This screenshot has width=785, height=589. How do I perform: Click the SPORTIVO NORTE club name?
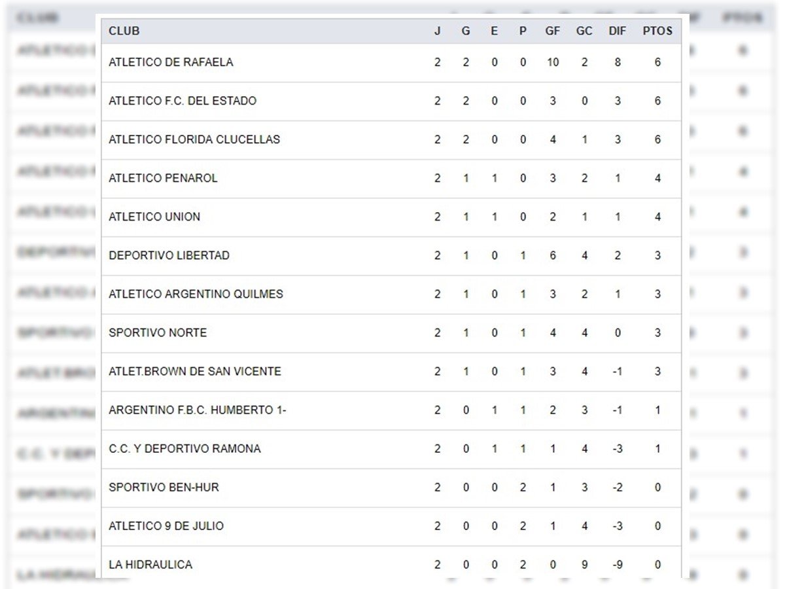click(x=158, y=332)
